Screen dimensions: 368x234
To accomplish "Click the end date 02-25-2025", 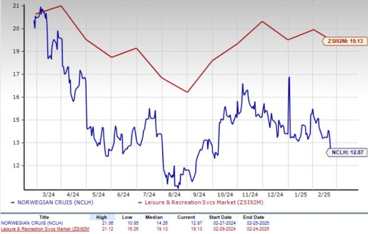I will click(x=258, y=223).
